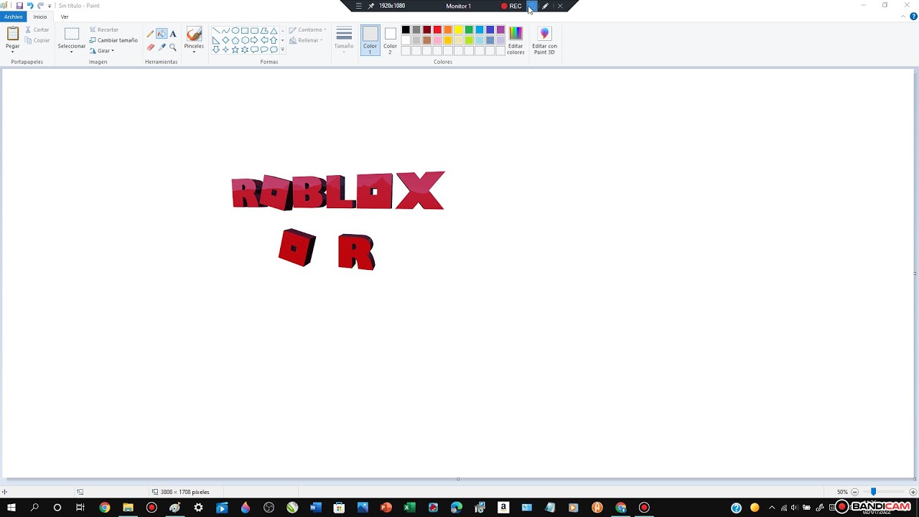Save the file from quick access toolbar
This screenshot has width=919, height=517.
coord(19,6)
